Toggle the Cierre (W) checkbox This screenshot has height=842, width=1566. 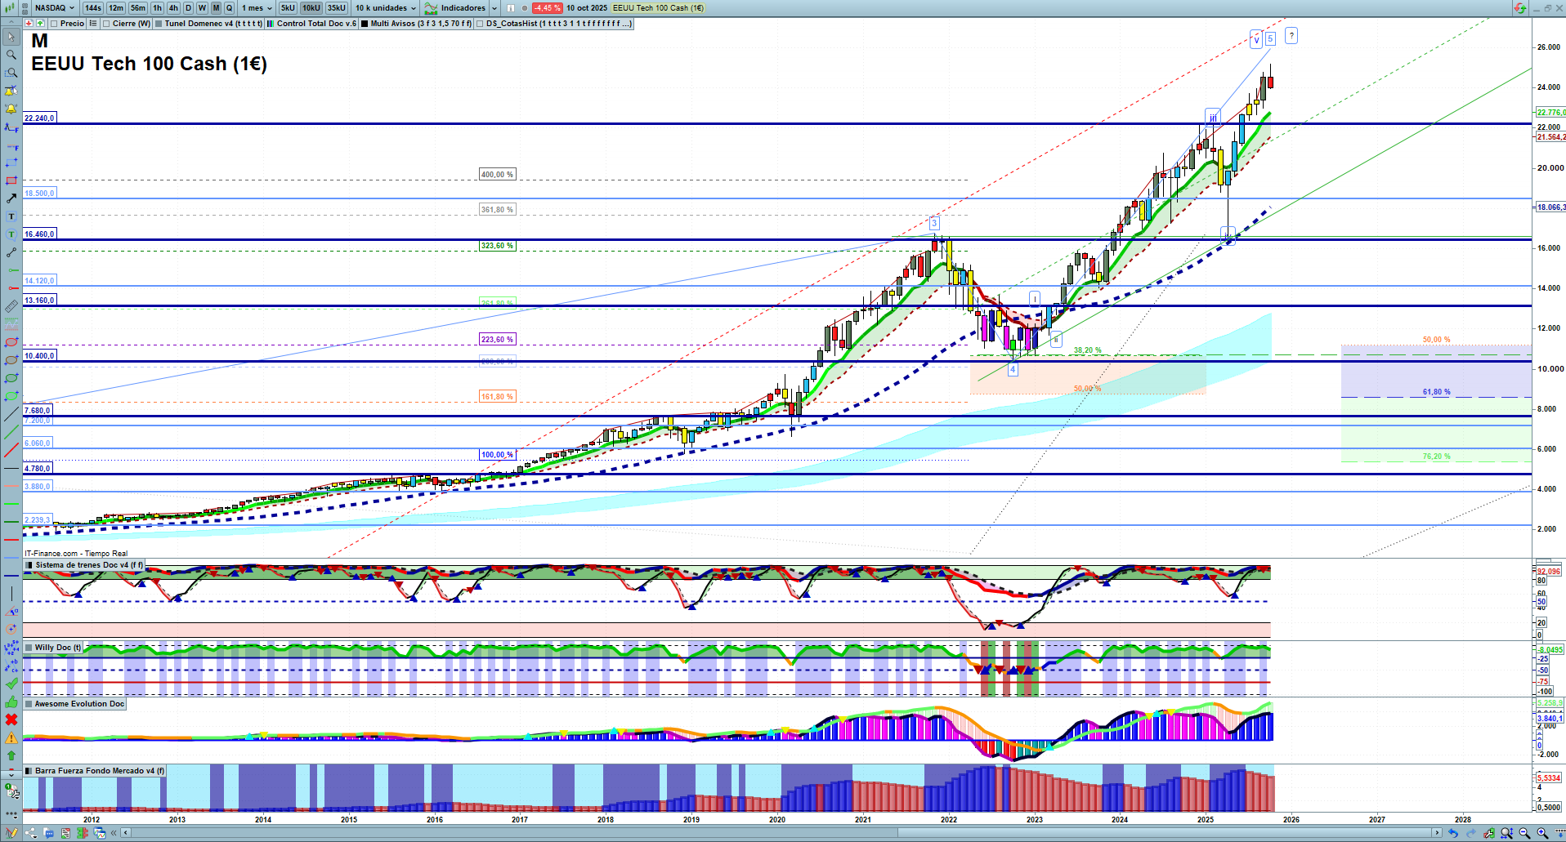tap(106, 24)
